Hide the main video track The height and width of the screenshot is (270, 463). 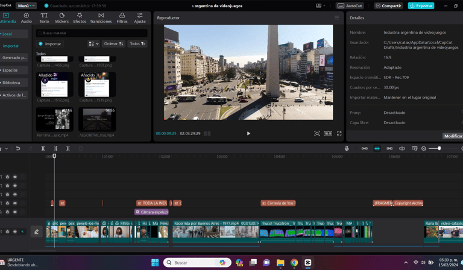coord(14,231)
